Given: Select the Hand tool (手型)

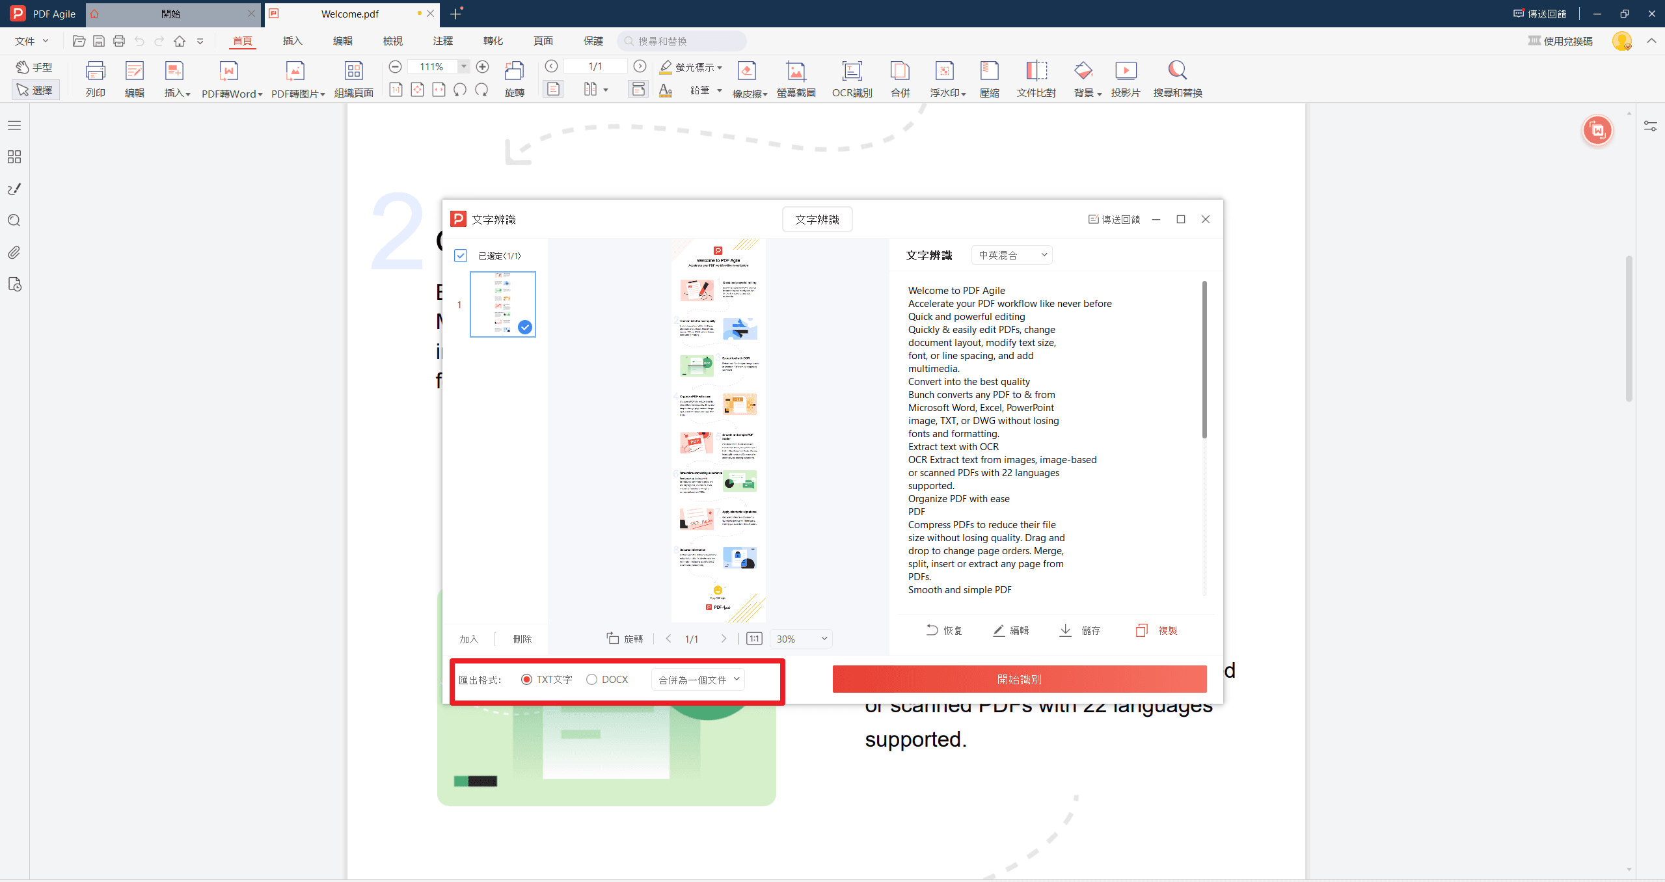Looking at the screenshot, I should [x=35, y=67].
